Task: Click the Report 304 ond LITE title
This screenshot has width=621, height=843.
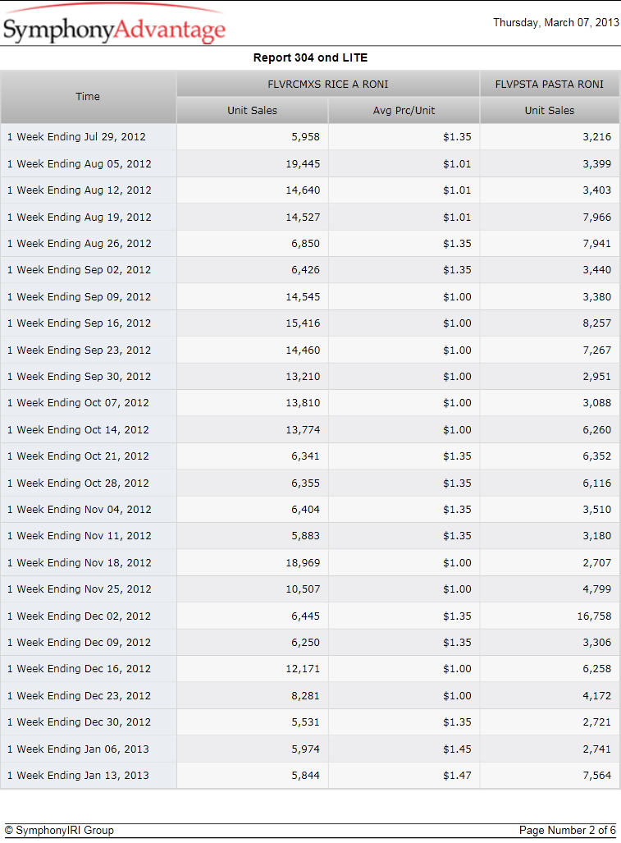Action: tap(310, 57)
